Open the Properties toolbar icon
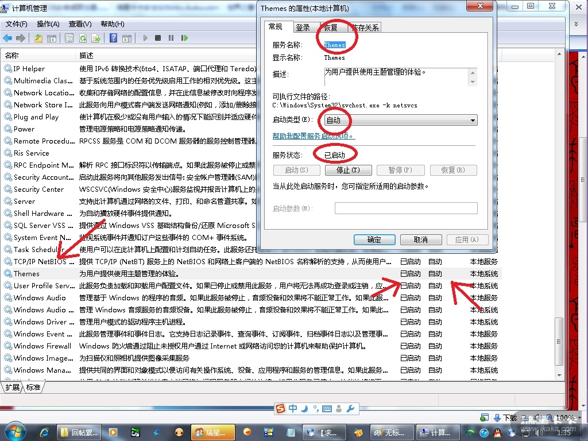 [x=69, y=38]
